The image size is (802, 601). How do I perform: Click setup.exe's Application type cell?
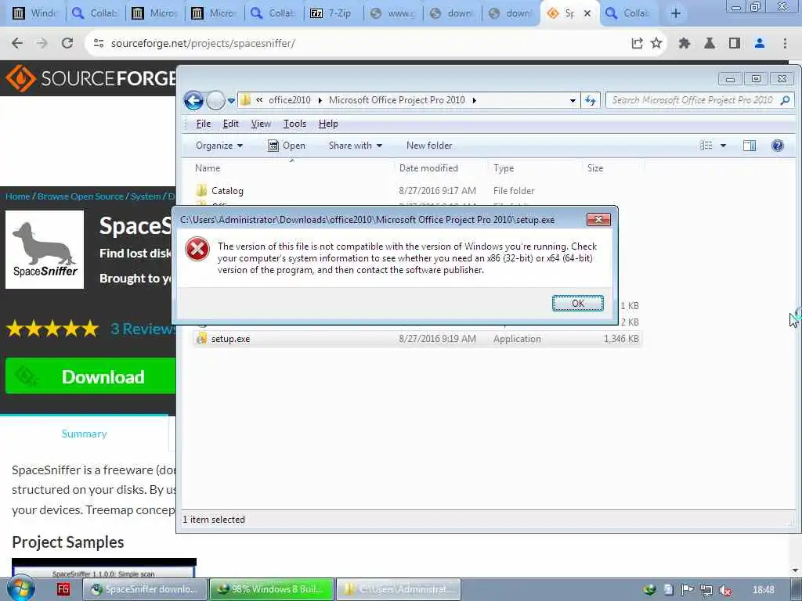click(x=517, y=339)
